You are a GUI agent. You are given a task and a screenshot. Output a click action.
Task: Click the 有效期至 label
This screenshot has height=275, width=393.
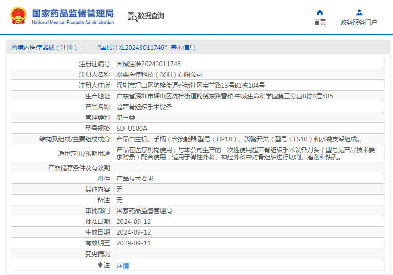point(97,243)
